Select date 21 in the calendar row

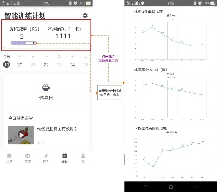pyautogui.click(x=33, y=65)
